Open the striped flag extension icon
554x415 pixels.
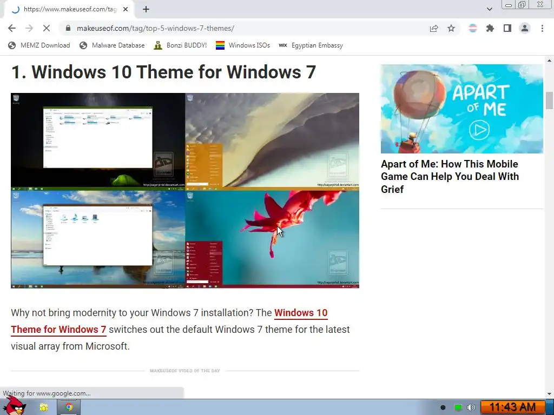point(473,28)
